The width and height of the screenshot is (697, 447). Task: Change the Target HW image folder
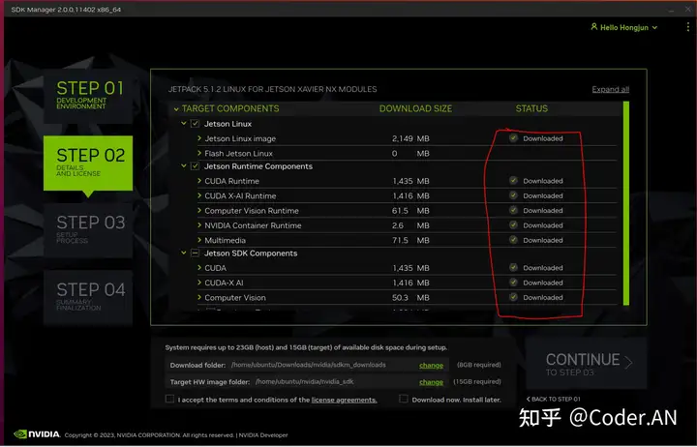point(431,382)
